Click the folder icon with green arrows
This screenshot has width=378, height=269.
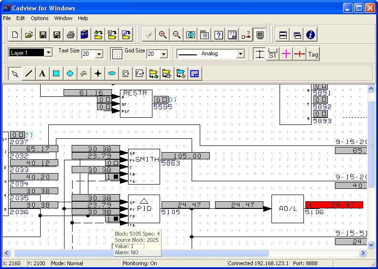[98, 35]
